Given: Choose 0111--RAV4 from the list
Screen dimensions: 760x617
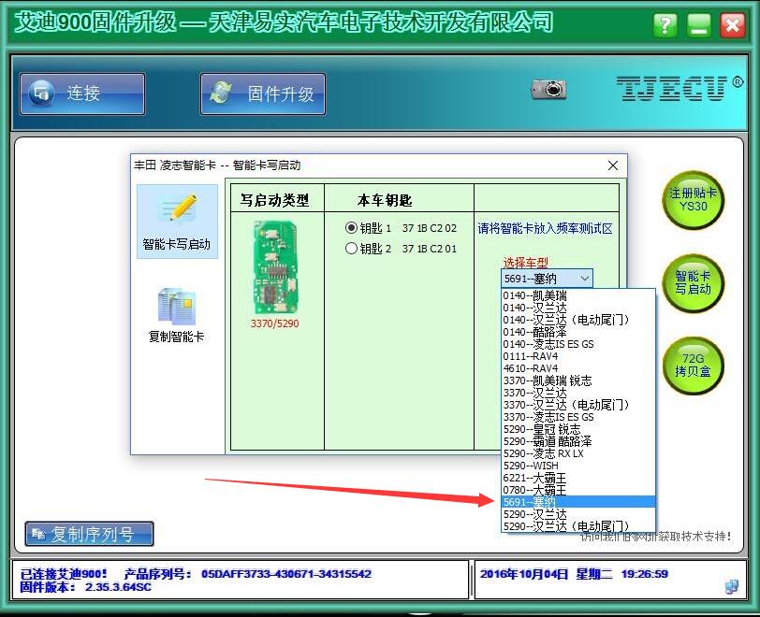Looking at the screenshot, I should [x=578, y=356].
